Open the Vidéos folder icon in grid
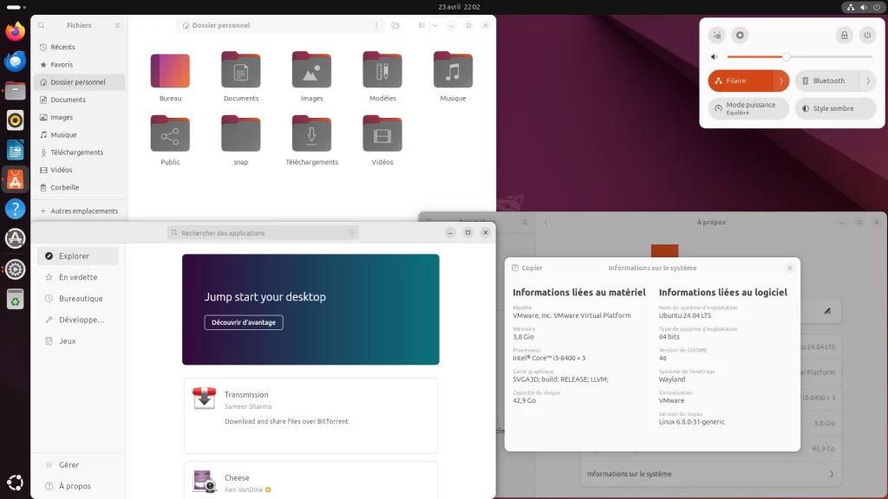The height and width of the screenshot is (499, 888). pyautogui.click(x=382, y=134)
